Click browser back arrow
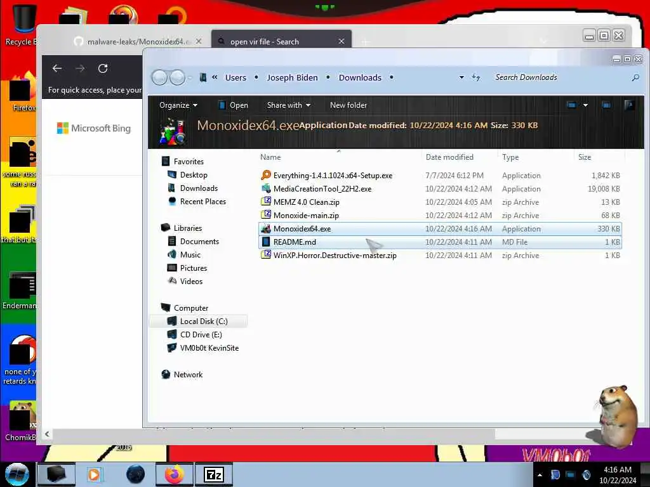 pos(57,68)
